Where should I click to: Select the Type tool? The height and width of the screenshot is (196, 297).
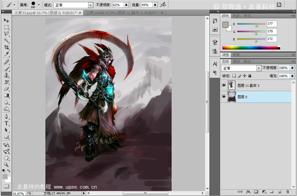(x=6, y=123)
